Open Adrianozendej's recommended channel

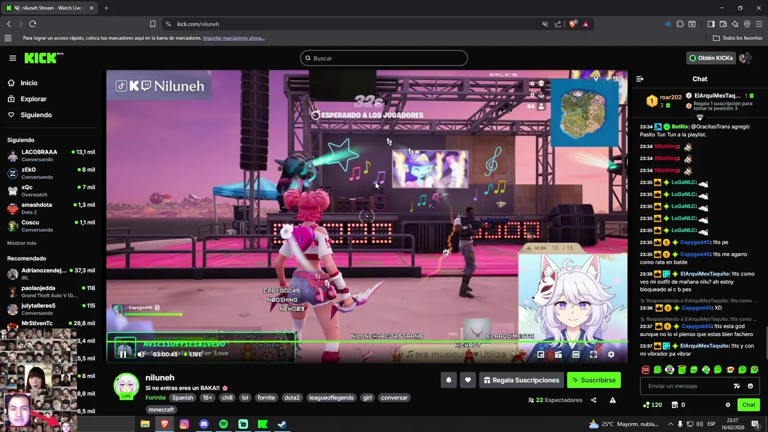(51, 274)
